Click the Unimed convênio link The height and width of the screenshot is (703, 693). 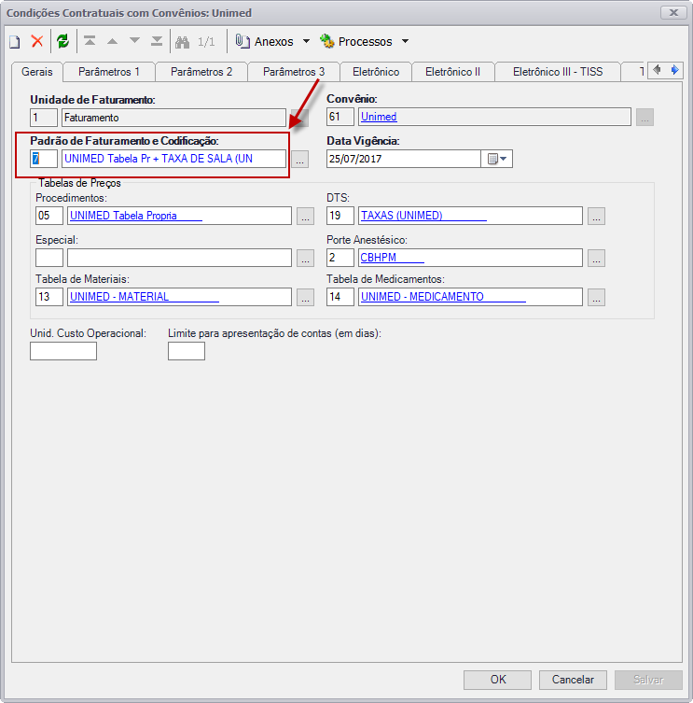pos(379,117)
